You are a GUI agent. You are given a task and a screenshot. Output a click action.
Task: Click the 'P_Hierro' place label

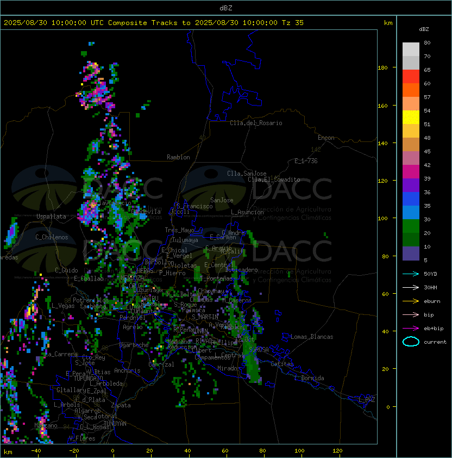tap(172, 273)
